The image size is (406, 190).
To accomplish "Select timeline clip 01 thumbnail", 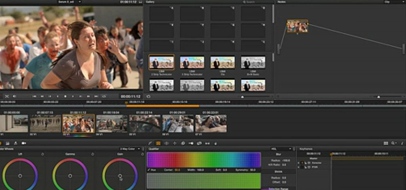I will [x=14, y=124].
